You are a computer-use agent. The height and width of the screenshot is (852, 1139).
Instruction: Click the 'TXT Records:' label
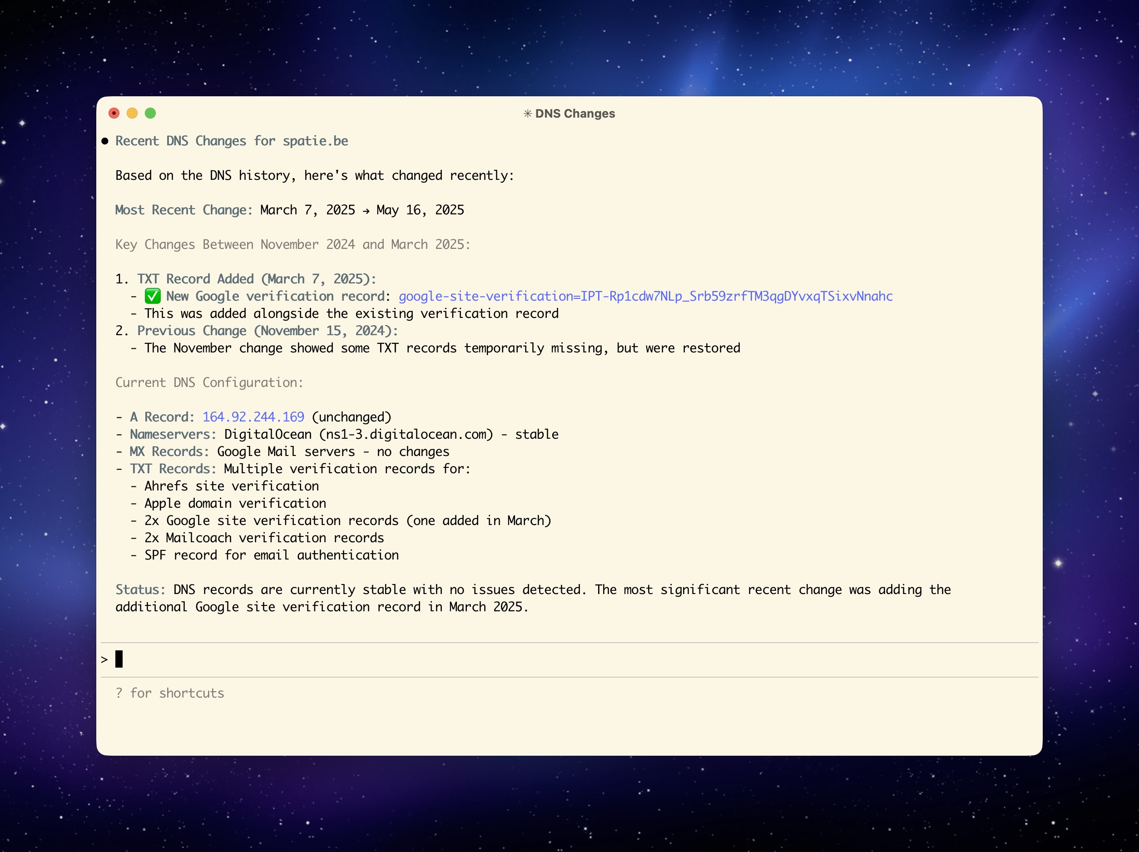coord(173,469)
